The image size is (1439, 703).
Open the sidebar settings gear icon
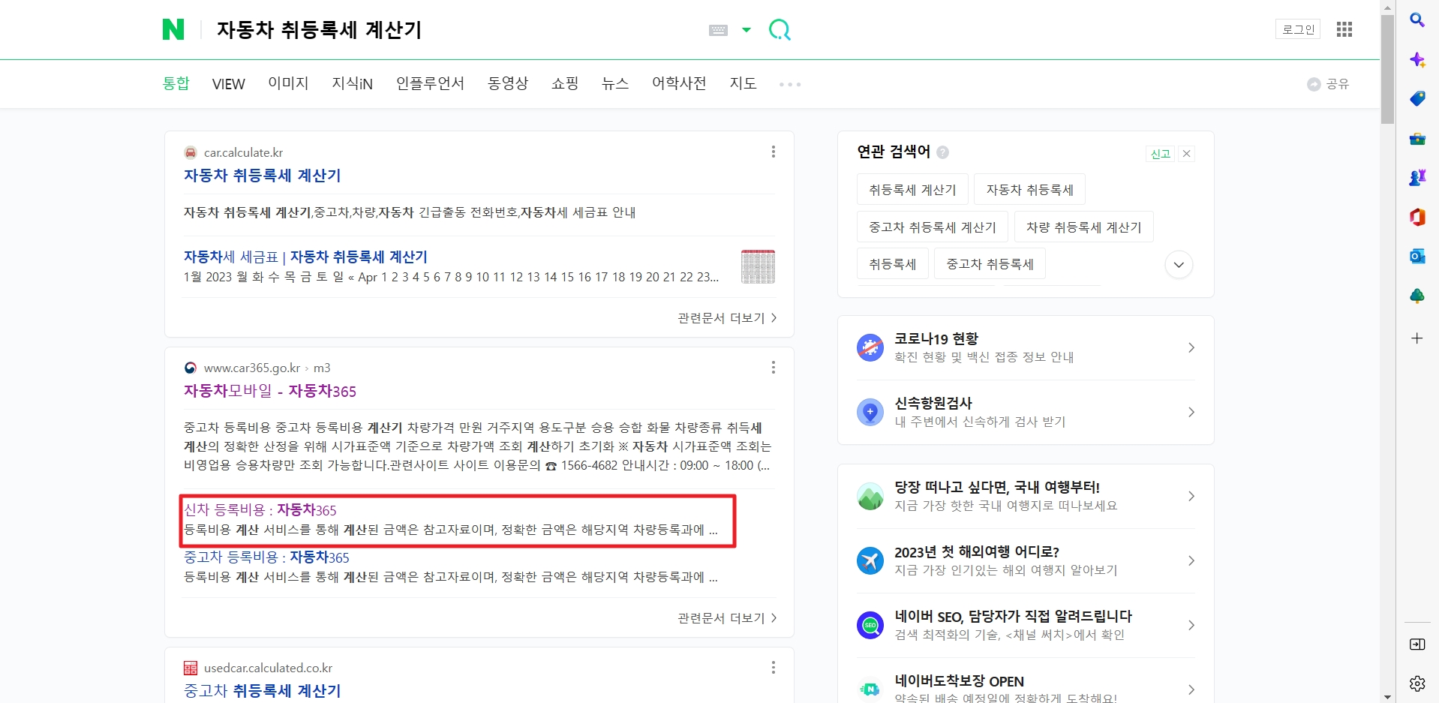pos(1416,683)
